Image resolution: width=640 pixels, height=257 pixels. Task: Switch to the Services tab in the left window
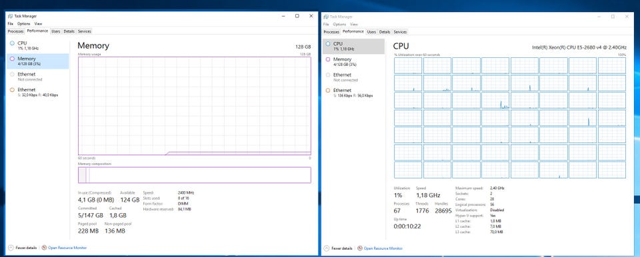(85, 31)
